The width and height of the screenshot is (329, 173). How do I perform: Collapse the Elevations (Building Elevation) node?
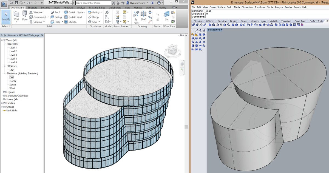[5, 73]
